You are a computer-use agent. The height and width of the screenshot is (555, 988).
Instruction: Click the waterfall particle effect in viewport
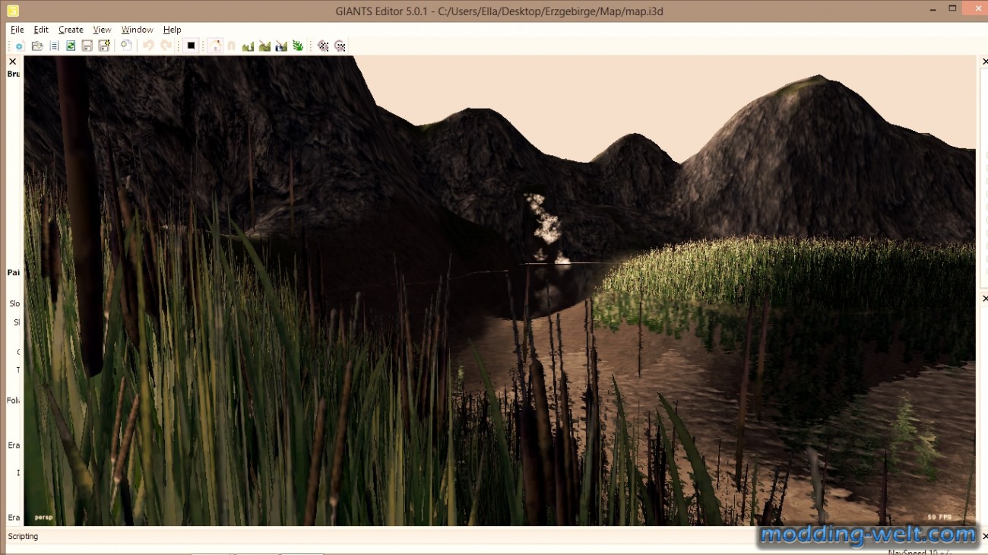pyautogui.click(x=545, y=227)
